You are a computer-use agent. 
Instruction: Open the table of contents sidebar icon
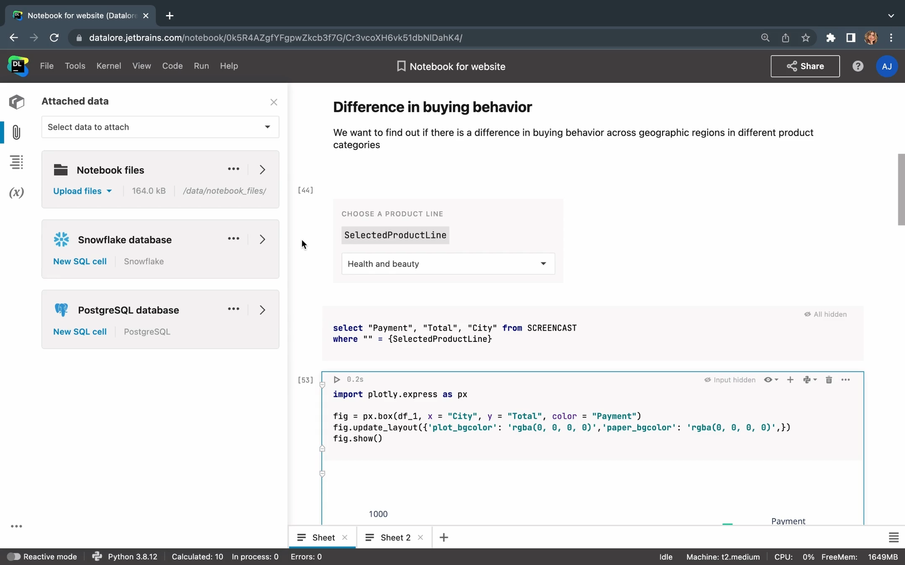[x=16, y=162]
